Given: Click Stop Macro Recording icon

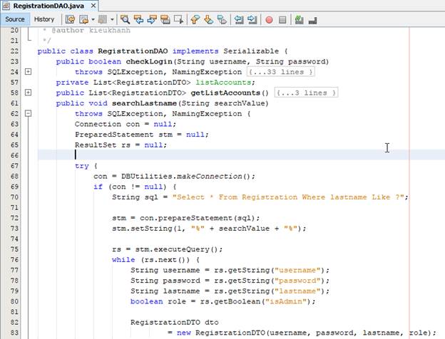Looking at the screenshot, I should pyautogui.click(x=282, y=20).
